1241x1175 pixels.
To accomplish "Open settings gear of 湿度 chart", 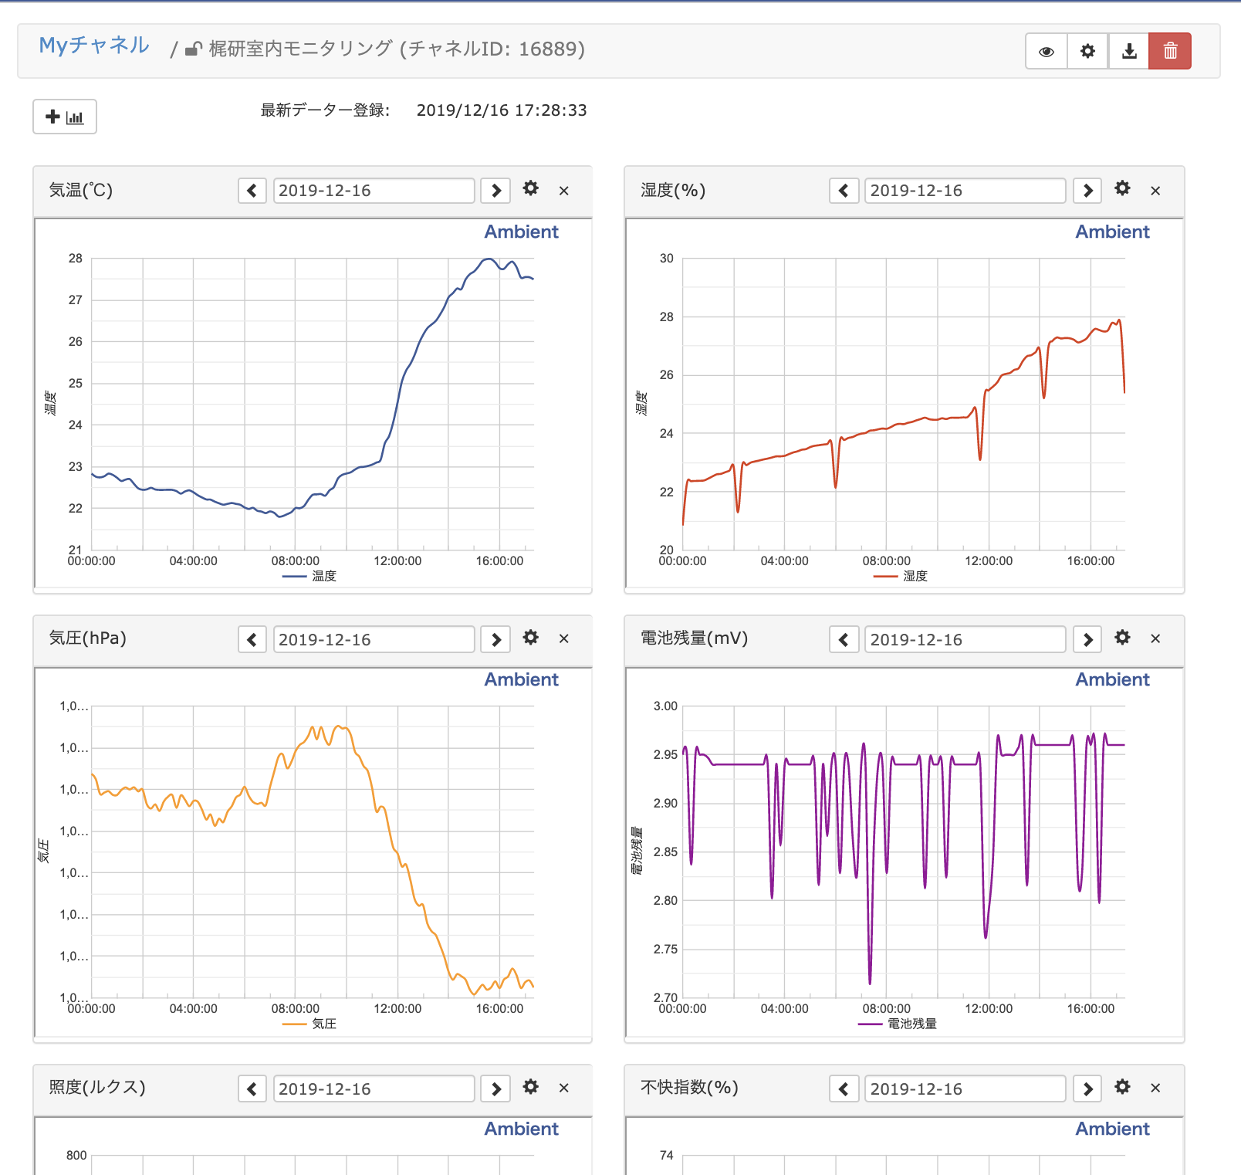I will [1122, 188].
